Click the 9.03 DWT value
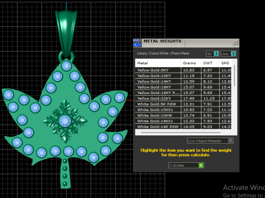This screenshot has width=265, height=198. coord(208,127)
